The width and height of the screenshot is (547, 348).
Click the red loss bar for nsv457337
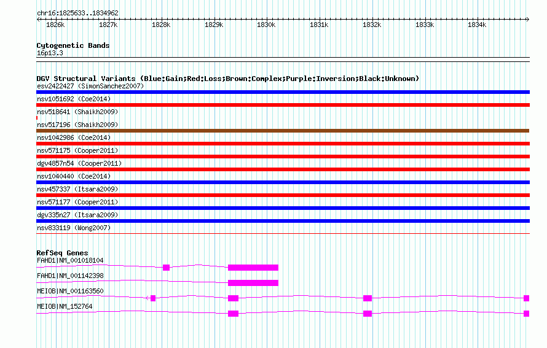[x=283, y=195]
